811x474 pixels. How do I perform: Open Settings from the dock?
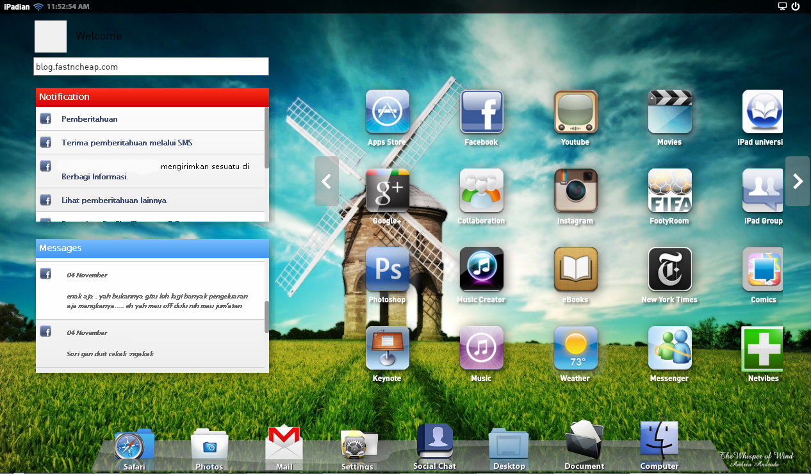point(357,443)
